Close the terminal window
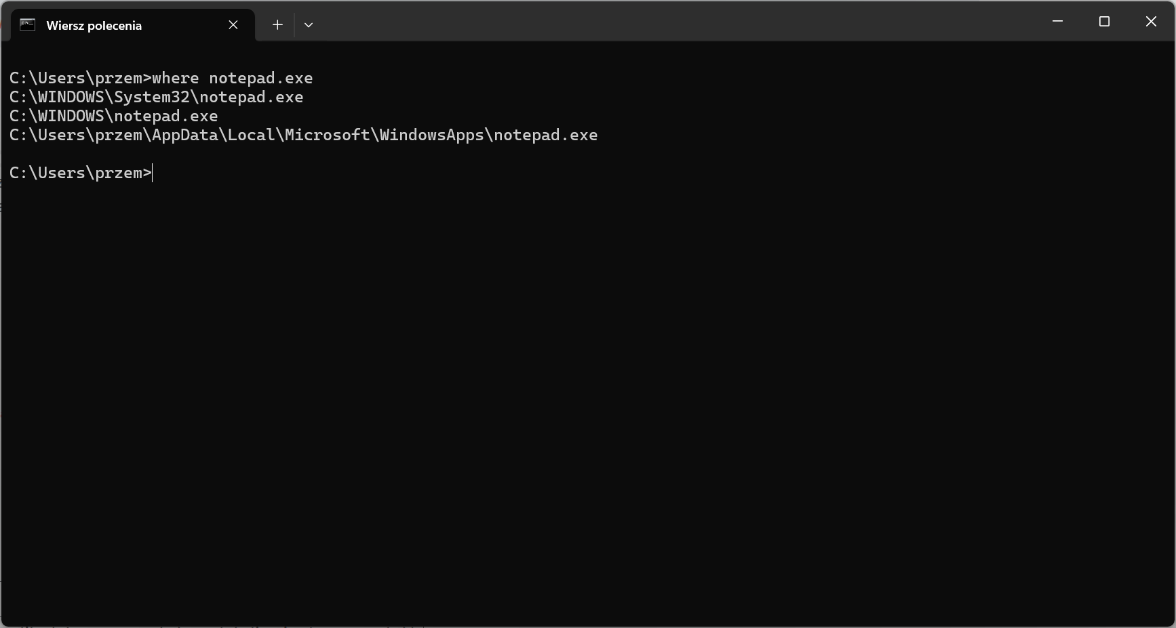 (x=1151, y=22)
